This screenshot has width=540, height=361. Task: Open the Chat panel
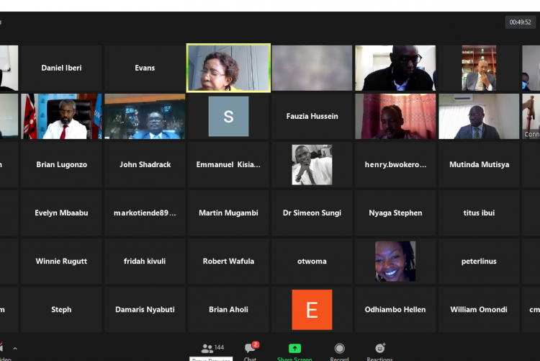250,349
